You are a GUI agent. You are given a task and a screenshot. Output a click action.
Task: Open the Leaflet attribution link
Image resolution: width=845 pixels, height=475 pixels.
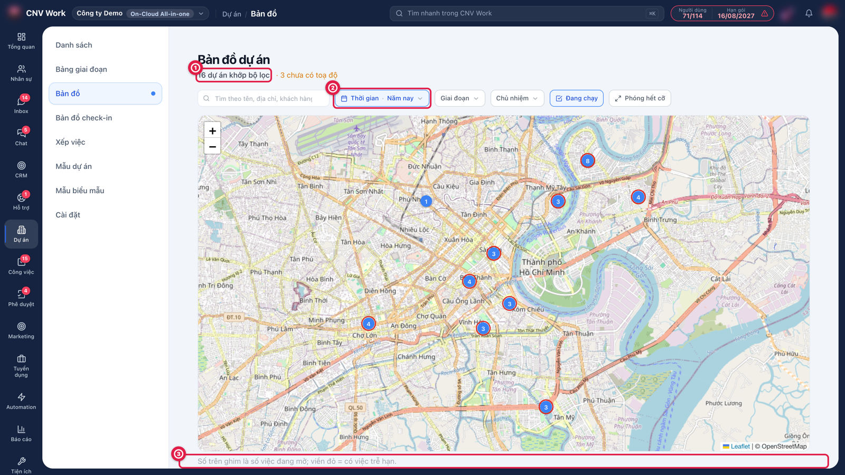tap(736, 446)
